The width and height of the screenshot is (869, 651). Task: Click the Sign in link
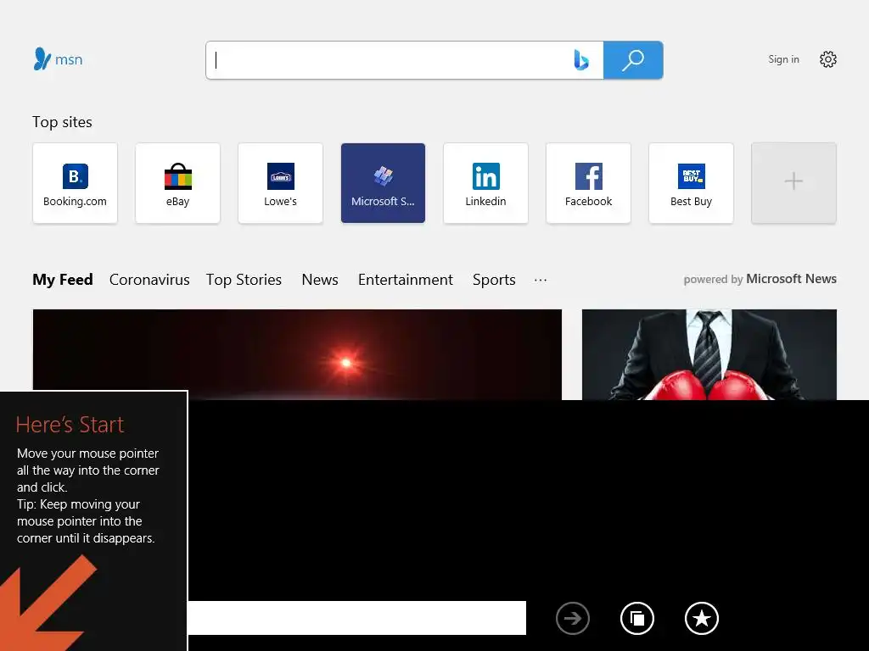coord(783,59)
